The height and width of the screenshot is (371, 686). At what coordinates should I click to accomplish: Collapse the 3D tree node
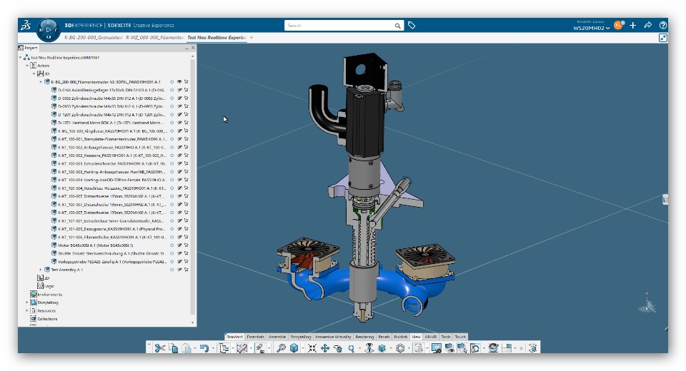[x=34, y=73]
